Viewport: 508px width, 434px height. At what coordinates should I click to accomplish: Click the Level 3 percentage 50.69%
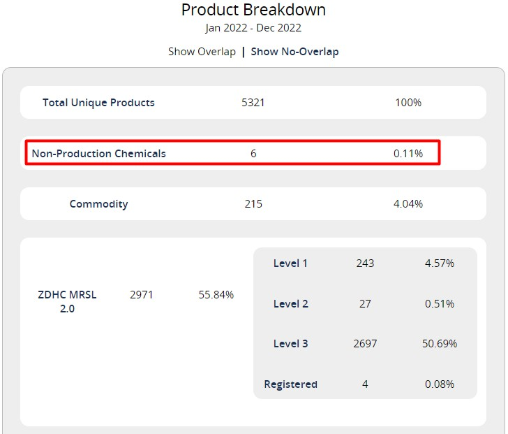click(440, 344)
